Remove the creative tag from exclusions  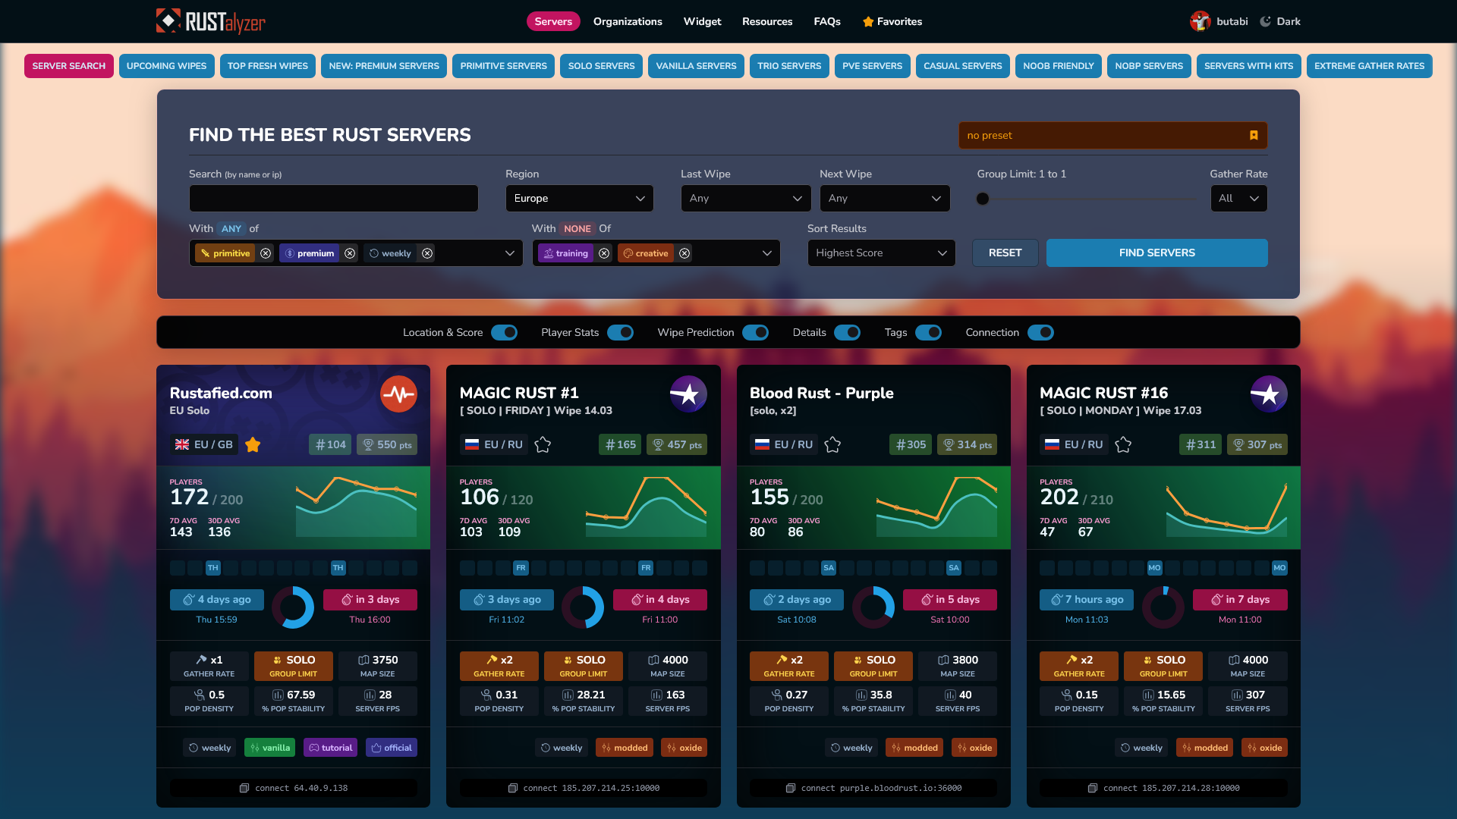(684, 253)
